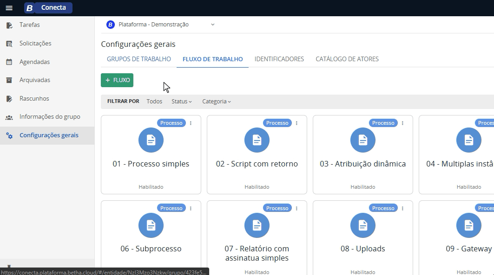
Task: Click Processo badge on 06 - Subprocesso
Action: click(x=171, y=208)
